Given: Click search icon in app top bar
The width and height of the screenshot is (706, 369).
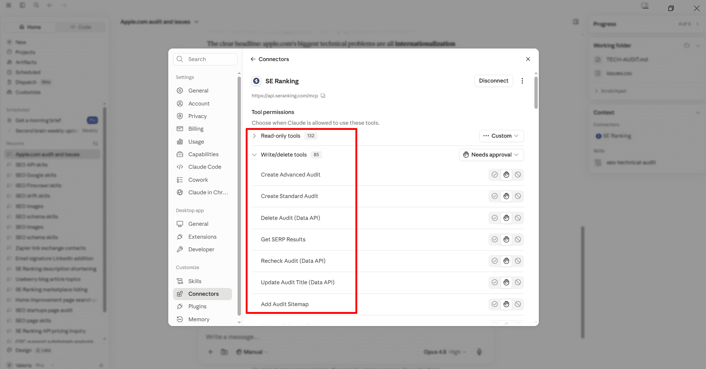Looking at the screenshot, I should pos(36,5).
